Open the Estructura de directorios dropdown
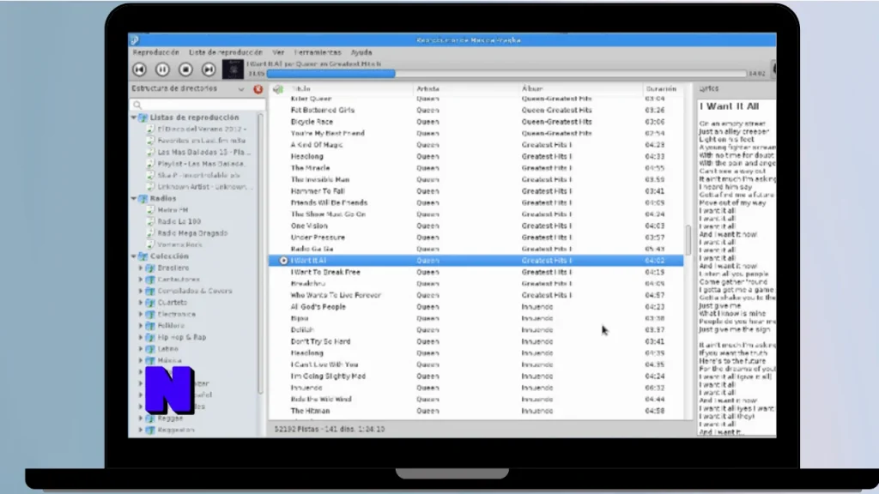Image resolution: width=879 pixels, height=494 pixels. [241, 89]
